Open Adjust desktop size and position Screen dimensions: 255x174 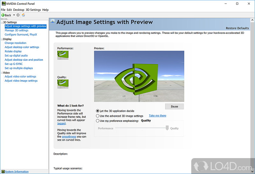click(x=24, y=60)
